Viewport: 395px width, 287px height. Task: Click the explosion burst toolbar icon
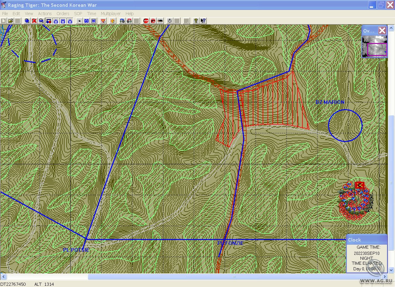click(x=79, y=21)
